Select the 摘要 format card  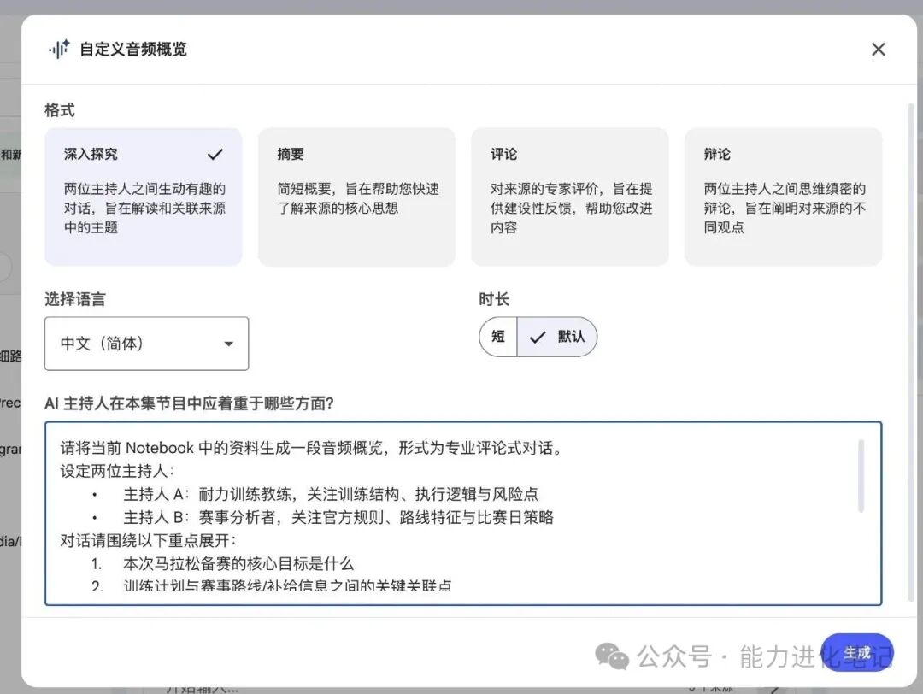[356, 195]
